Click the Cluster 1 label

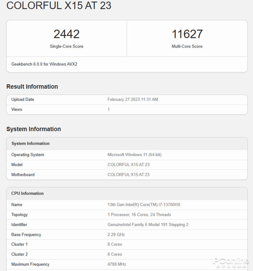pyautogui.click(x=20, y=244)
